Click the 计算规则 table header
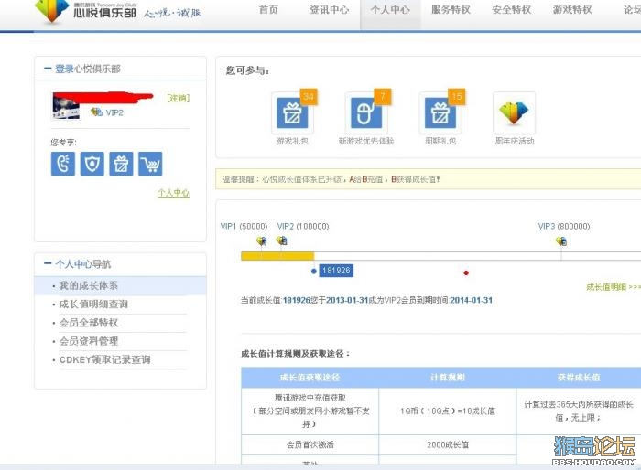This screenshot has height=470, width=641. [x=448, y=378]
